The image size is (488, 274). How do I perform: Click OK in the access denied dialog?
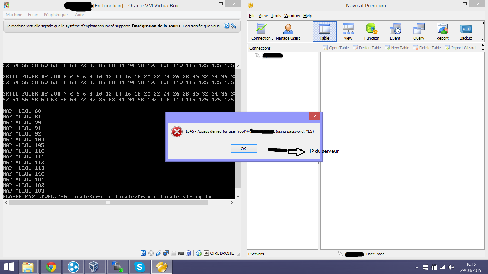pyautogui.click(x=244, y=149)
